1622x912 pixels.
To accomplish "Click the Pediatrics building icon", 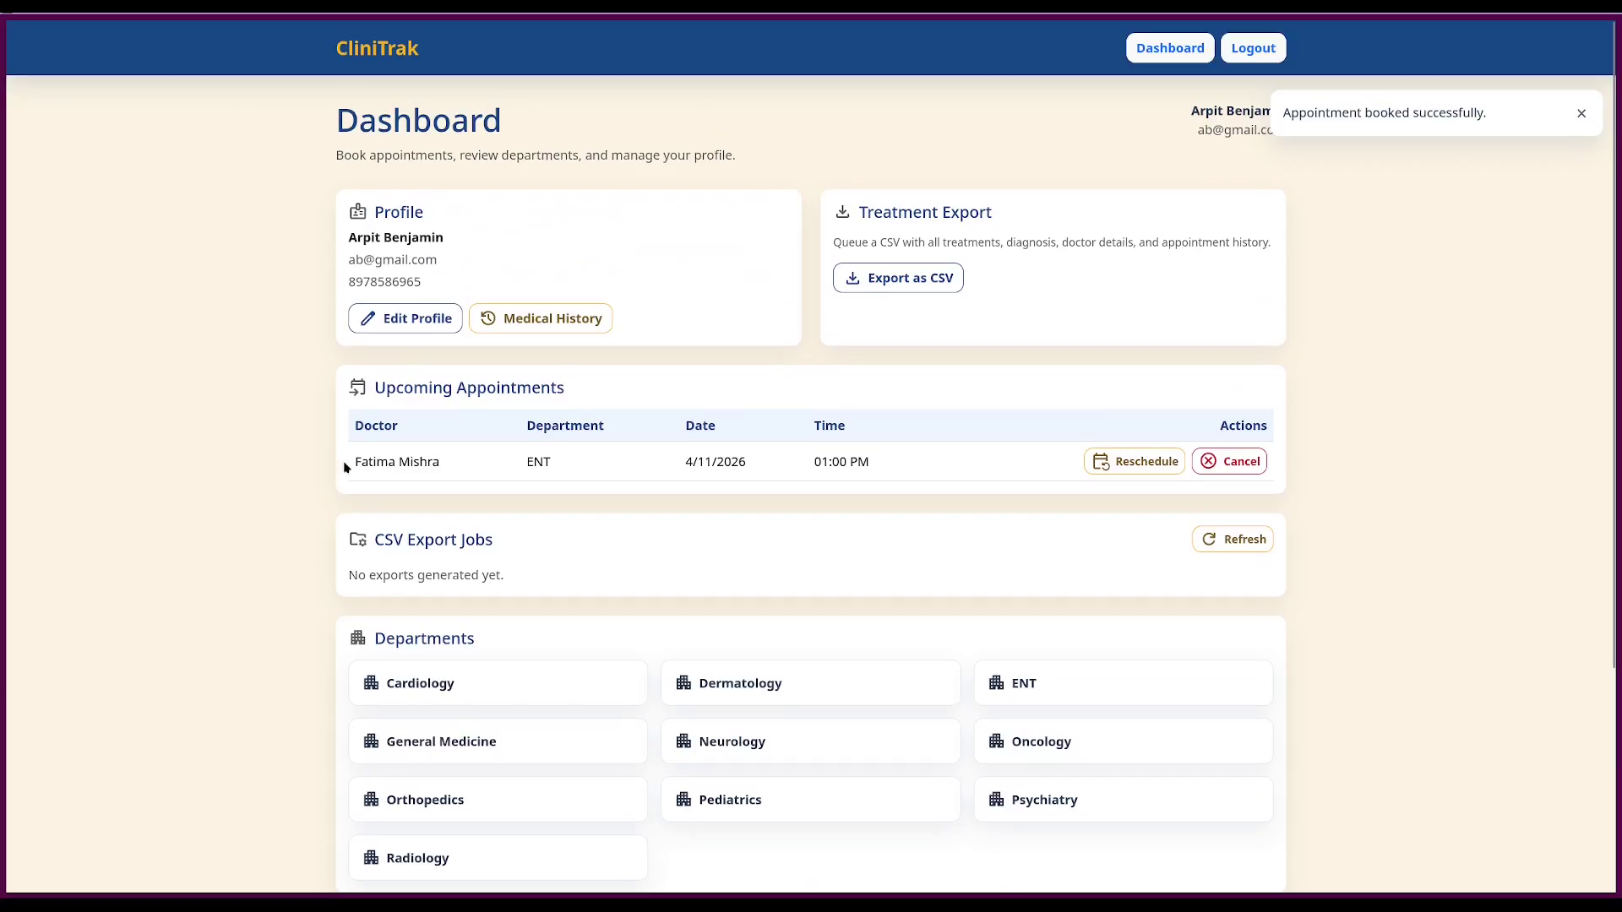I will coord(683,800).
